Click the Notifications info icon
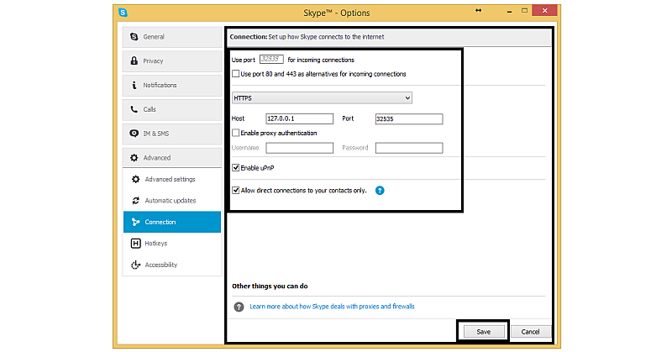This screenshot has width=672, height=352. 134,85
